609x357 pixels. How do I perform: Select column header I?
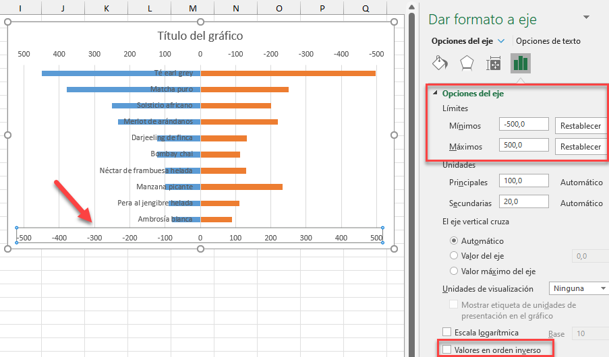click(x=20, y=8)
